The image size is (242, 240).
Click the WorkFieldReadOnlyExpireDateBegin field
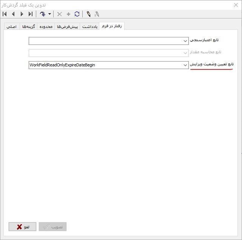pyautogui.click(x=105, y=65)
